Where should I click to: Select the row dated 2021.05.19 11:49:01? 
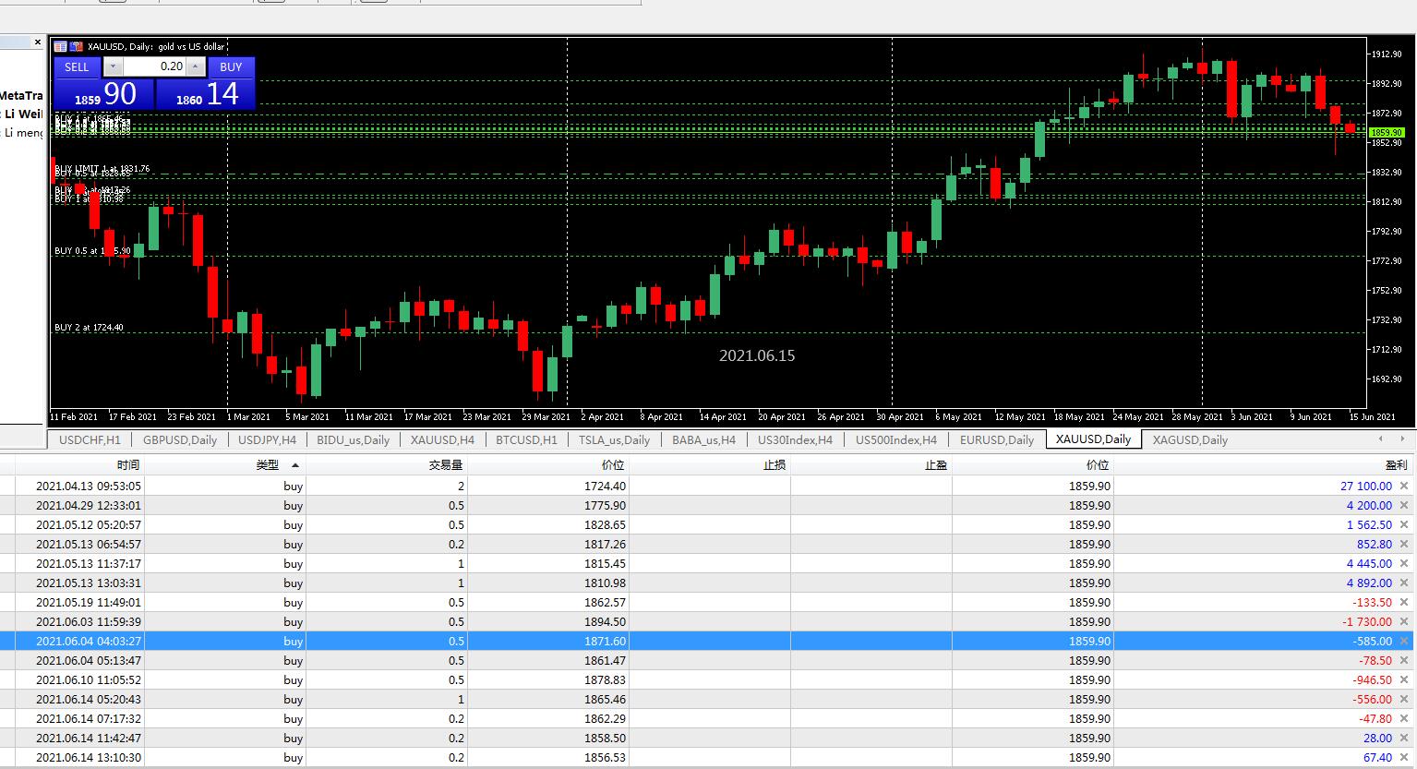tap(708, 602)
